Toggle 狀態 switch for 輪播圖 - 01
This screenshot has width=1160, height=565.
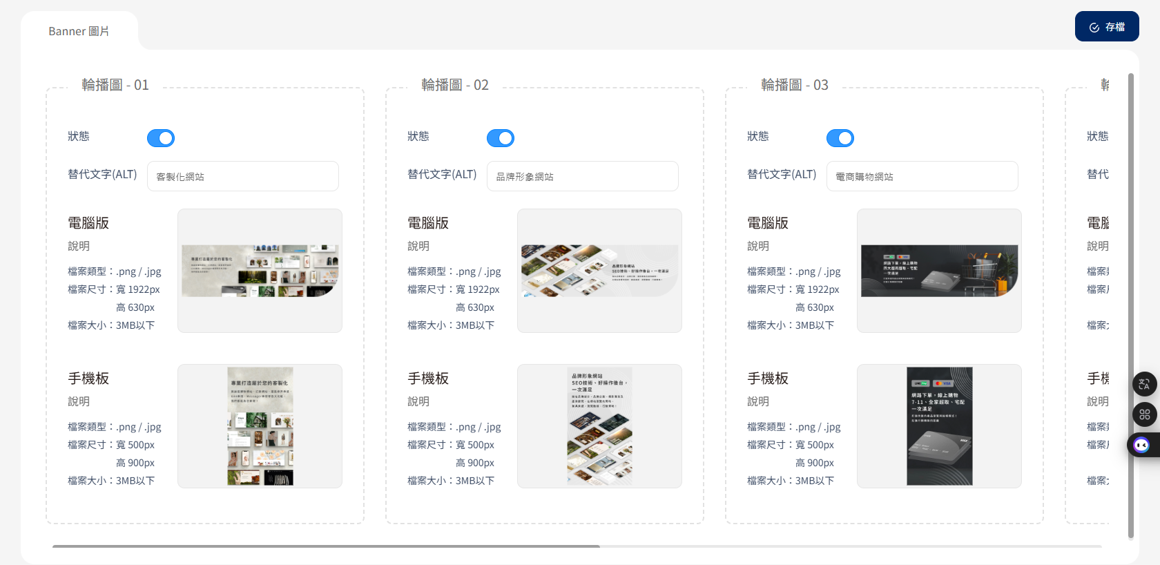point(161,138)
